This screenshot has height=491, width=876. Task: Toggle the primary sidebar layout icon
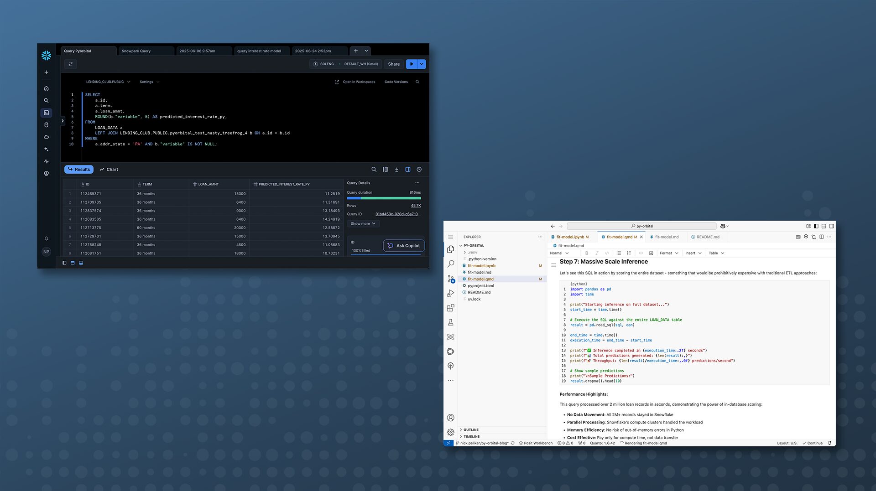(x=816, y=226)
